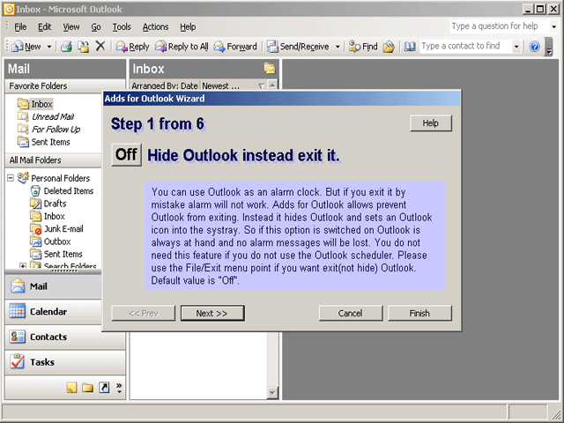Click the Notes icon in navigation pane
The image size is (564, 423).
pos(71,388)
